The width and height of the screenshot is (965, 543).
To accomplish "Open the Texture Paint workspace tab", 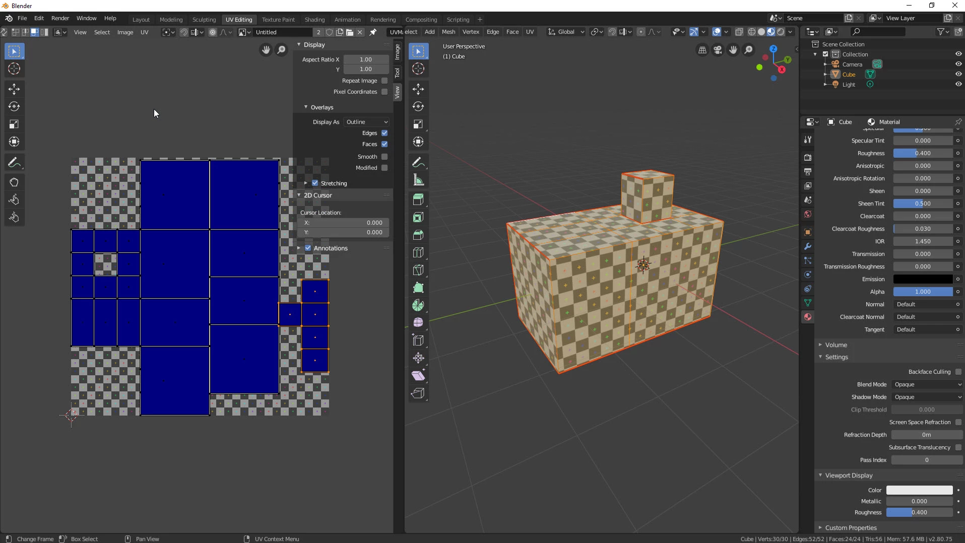I will [278, 20].
